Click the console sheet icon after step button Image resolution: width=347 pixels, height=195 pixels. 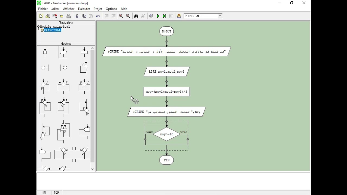tap(171, 16)
